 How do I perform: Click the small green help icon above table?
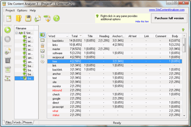click(183, 30)
